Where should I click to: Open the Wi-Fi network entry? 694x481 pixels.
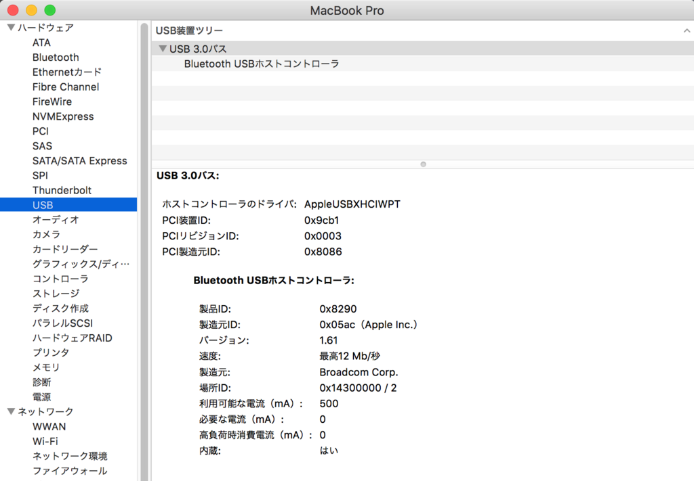tap(45, 441)
